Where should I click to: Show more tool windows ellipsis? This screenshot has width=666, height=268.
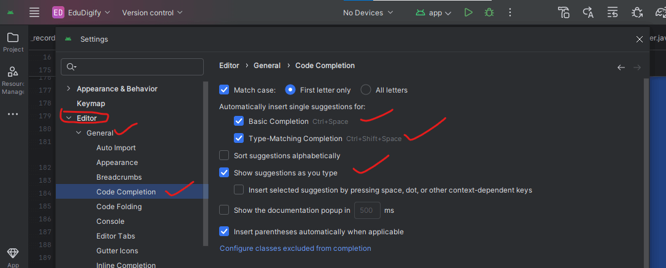(13, 114)
